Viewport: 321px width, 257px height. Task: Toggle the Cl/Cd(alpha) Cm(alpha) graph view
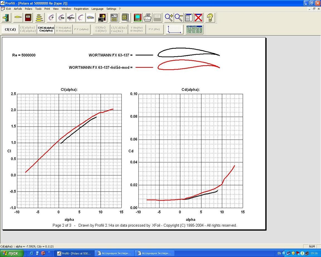click(46, 29)
